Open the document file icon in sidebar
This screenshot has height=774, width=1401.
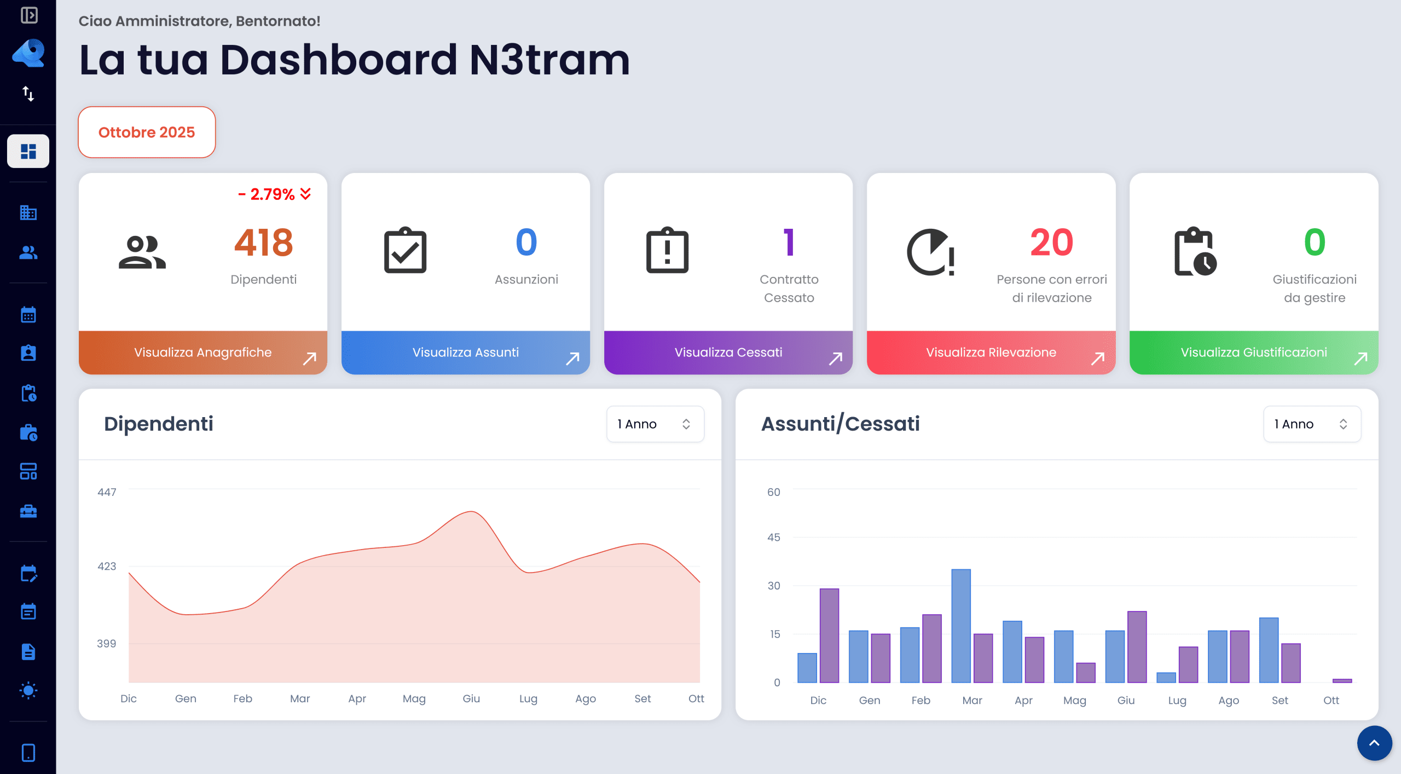click(x=28, y=651)
